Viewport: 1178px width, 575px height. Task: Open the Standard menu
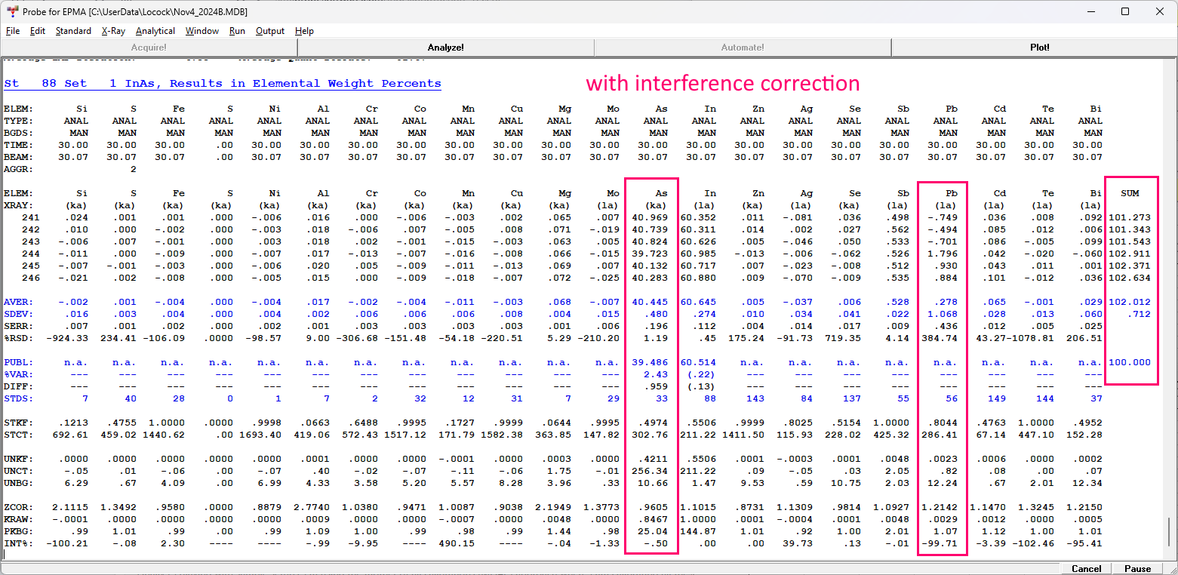point(73,31)
